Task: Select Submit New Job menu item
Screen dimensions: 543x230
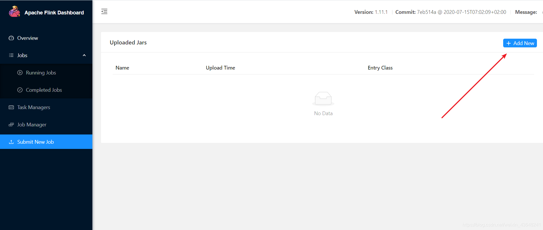Action: tap(46, 142)
